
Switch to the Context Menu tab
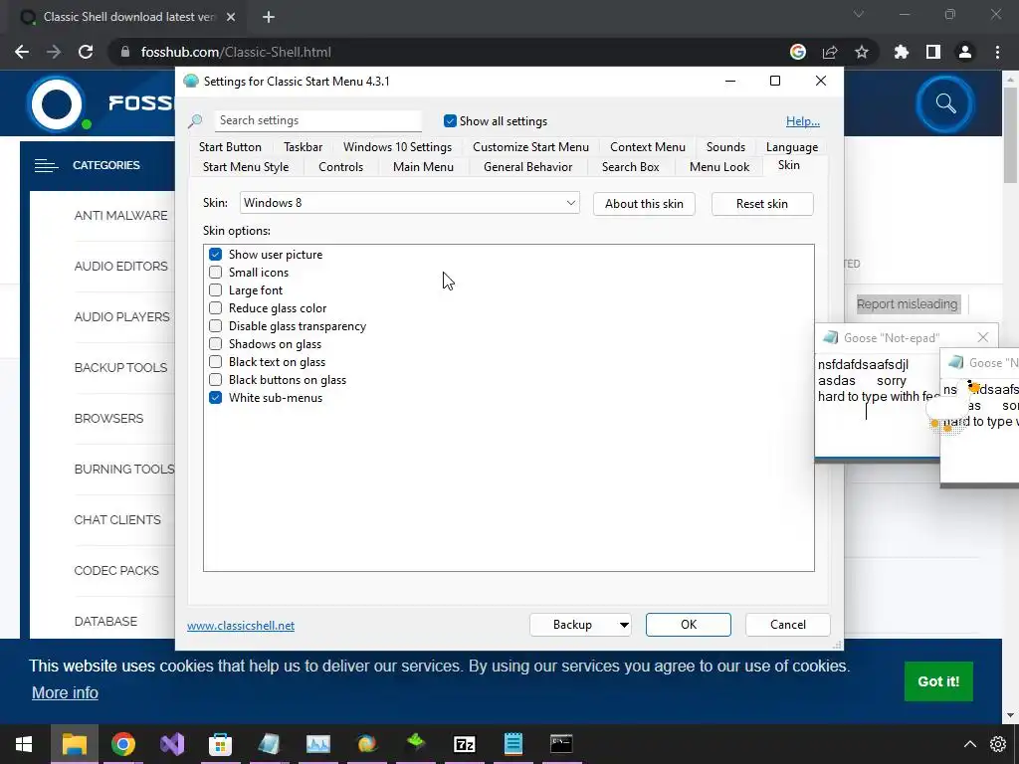[647, 147]
